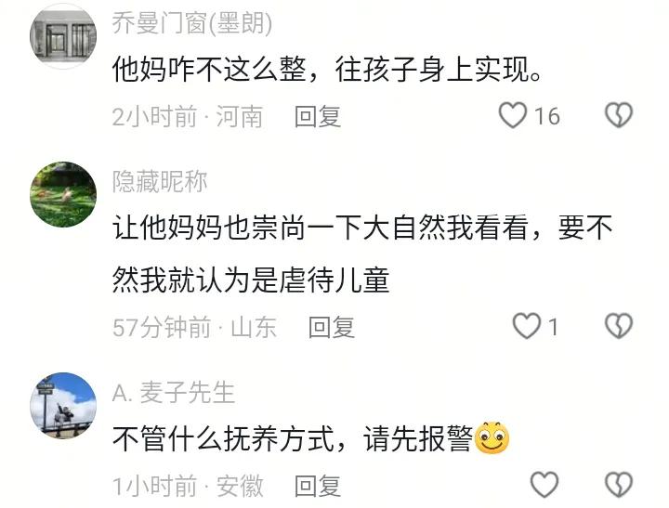Reply to the comment posted 57分钟前
The width and height of the screenshot is (669, 508).
pyautogui.click(x=332, y=327)
